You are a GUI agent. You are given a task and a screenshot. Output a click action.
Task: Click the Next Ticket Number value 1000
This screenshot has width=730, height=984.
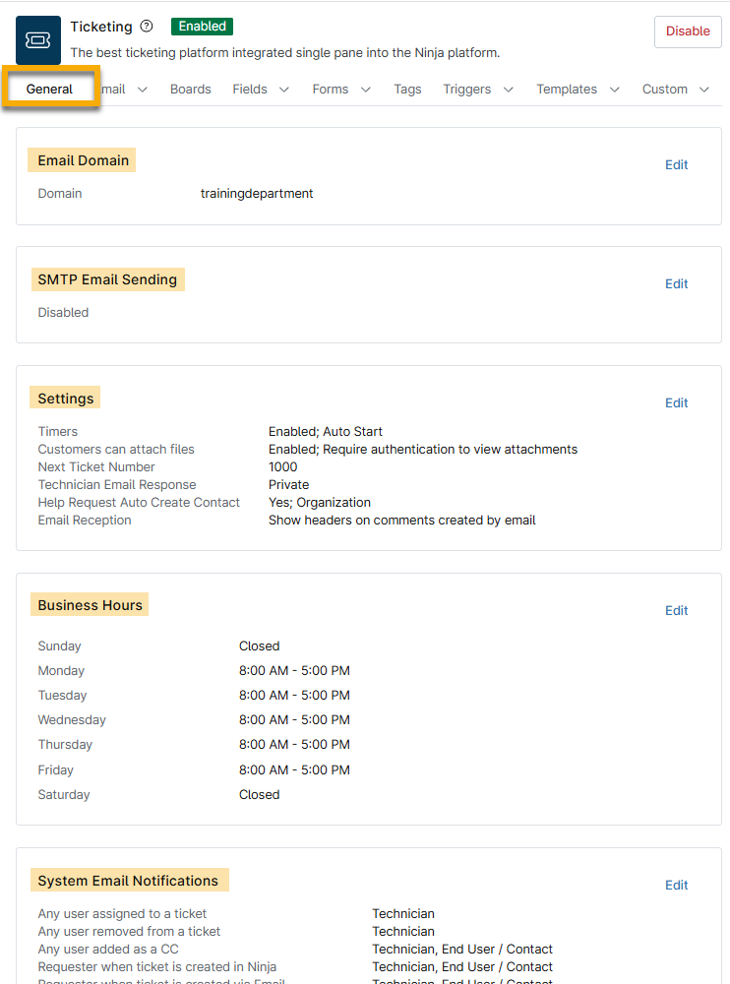click(282, 466)
